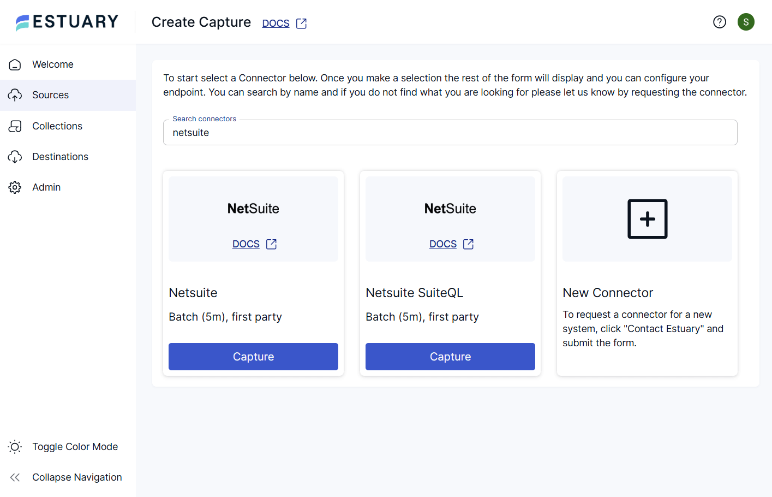Click the double chevron Collapse Navigation icon

tap(15, 477)
